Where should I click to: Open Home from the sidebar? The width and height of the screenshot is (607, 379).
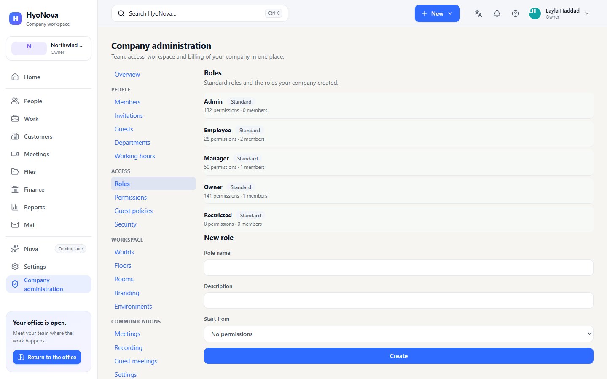(x=48, y=77)
